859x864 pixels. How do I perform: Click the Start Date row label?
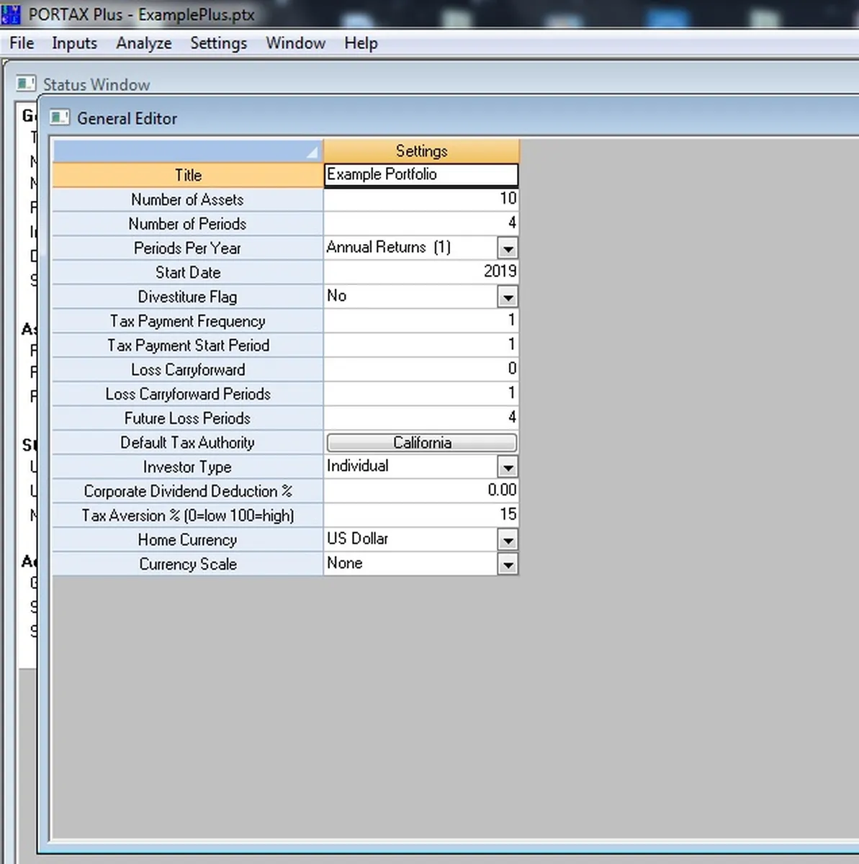[x=188, y=272]
